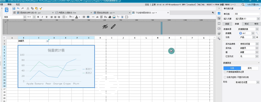This screenshot has width=261, height=102.
Task: Toggle the crossed-eye visibility icon
Action: [x=105, y=27]
